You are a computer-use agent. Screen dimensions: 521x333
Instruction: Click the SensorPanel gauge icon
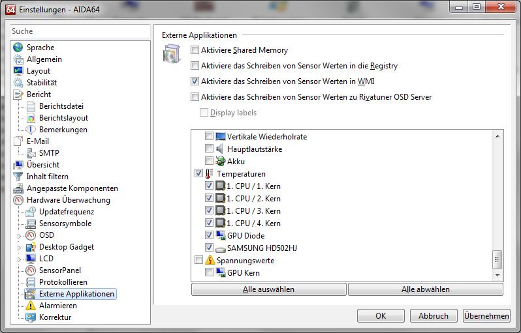point(30,270)
